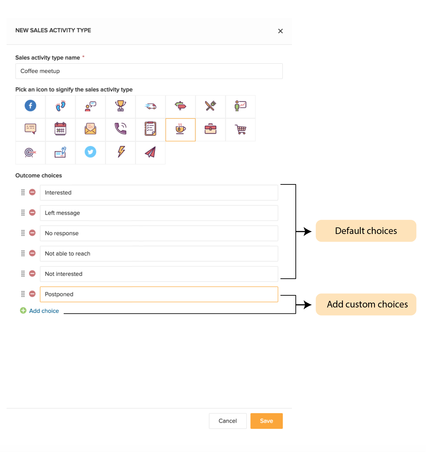Select the phone call icon
The width and height of the screenshot is (426, 452).
[x=121, y=129]
